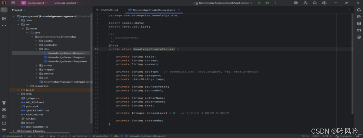This screenshot has height=138, width=363.
Task: Collapse the src folder
Action: coord(18,24)
